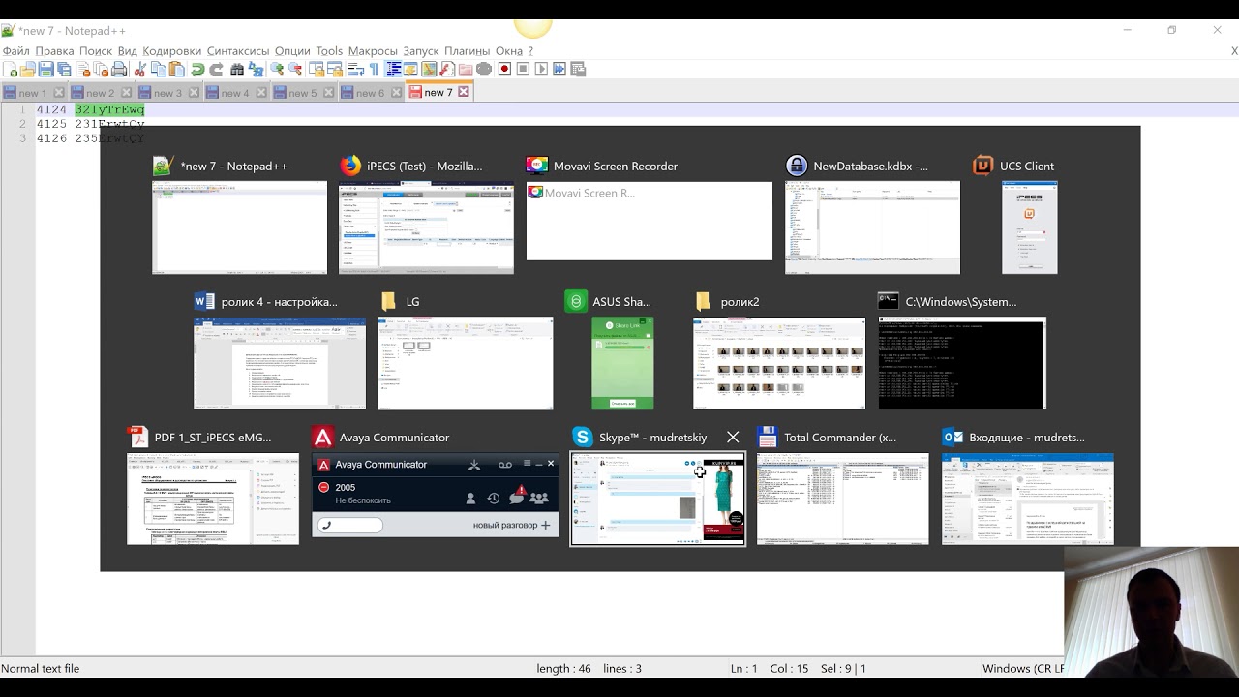Select the LG folder window thumbnail
This screenshot has width=1239, height=697.
[x=466, y=363]
